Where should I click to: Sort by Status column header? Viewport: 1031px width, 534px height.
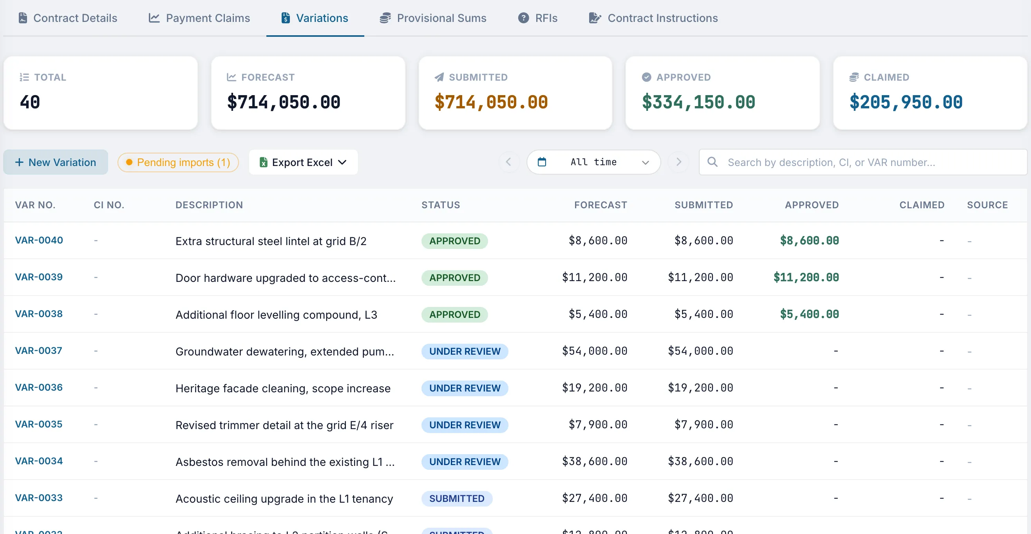tap(441, 205)
